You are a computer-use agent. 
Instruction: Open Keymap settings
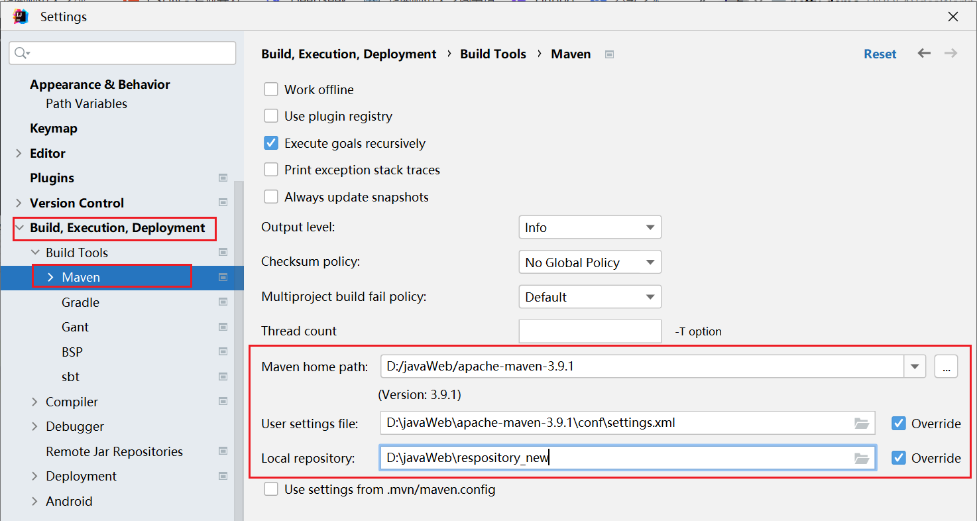pyautogui.click(x=54, y=128)
